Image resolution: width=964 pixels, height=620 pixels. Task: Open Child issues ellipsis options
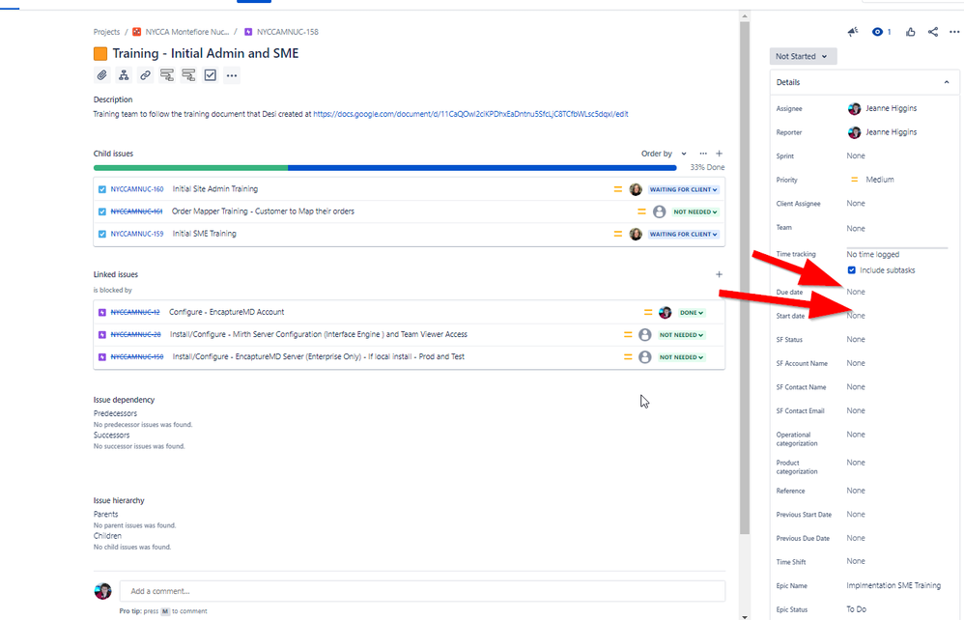coord(703,154)
